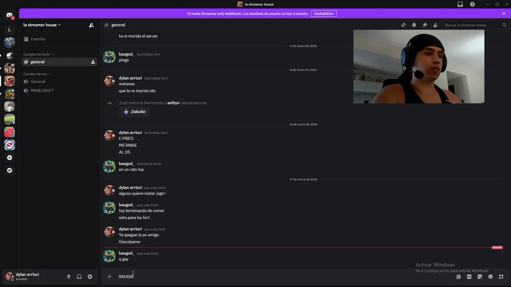Deafen audio with the headphones icon

(x=79, y=277)
